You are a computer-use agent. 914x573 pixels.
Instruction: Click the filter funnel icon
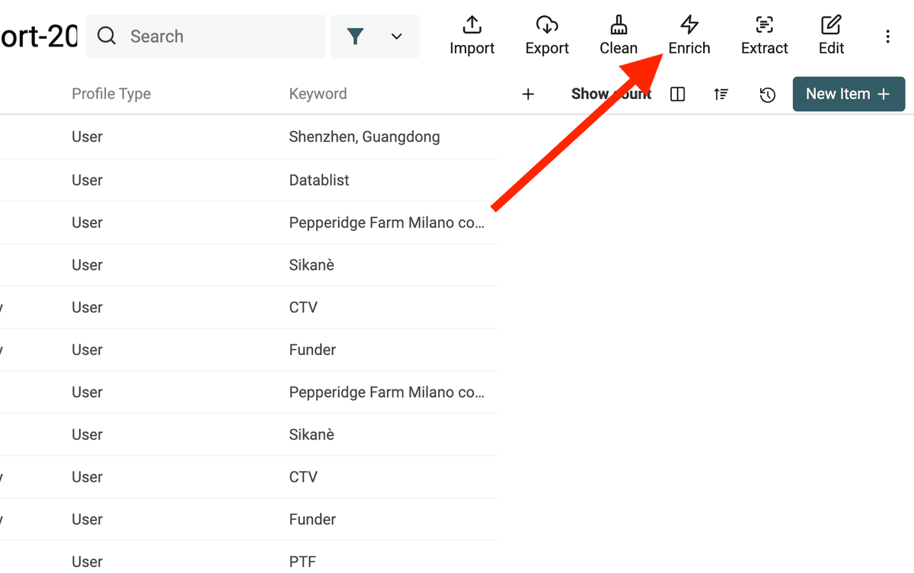tap(355, 37)
